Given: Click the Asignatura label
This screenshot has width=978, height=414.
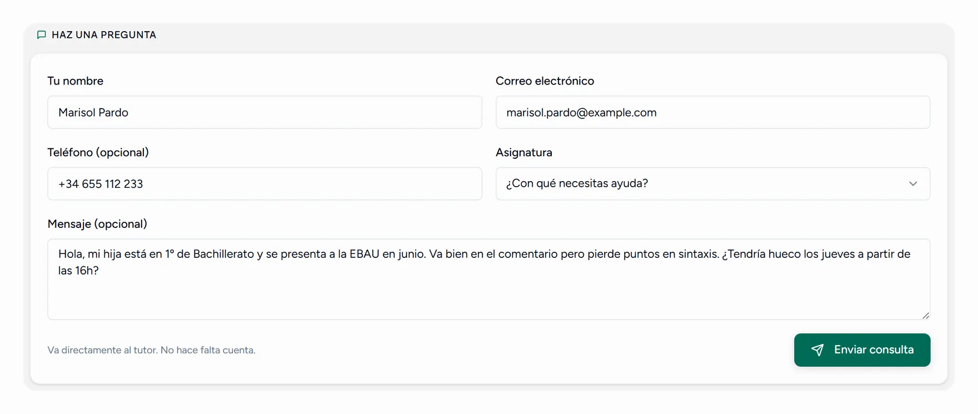Looking at the screenshot, I should 523,153.
